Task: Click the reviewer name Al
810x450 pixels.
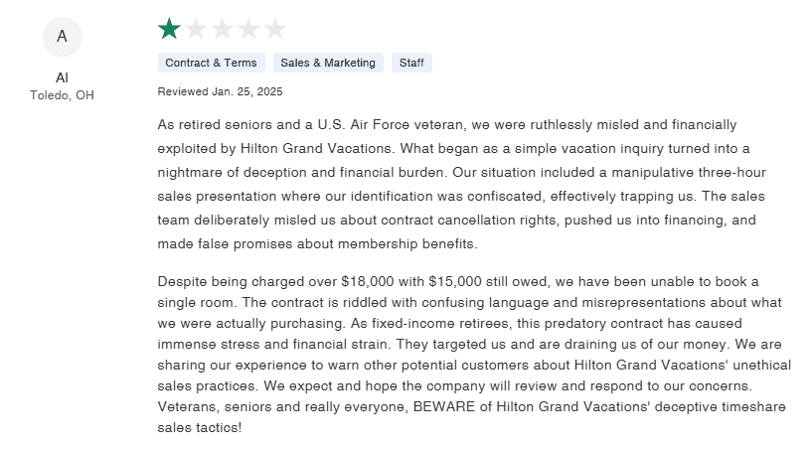Action: point(63,77)
